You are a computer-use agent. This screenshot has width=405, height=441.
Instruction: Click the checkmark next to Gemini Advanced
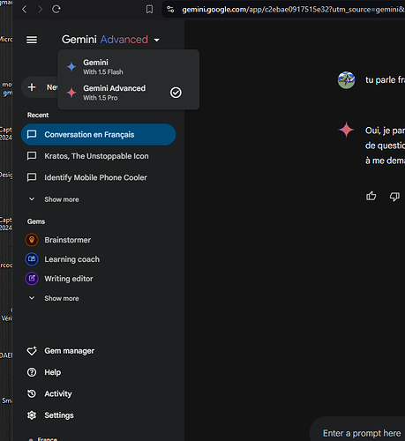[x=176, y=93]
